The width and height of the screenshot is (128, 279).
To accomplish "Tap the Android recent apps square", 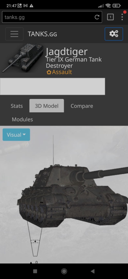I will (35, 271).
